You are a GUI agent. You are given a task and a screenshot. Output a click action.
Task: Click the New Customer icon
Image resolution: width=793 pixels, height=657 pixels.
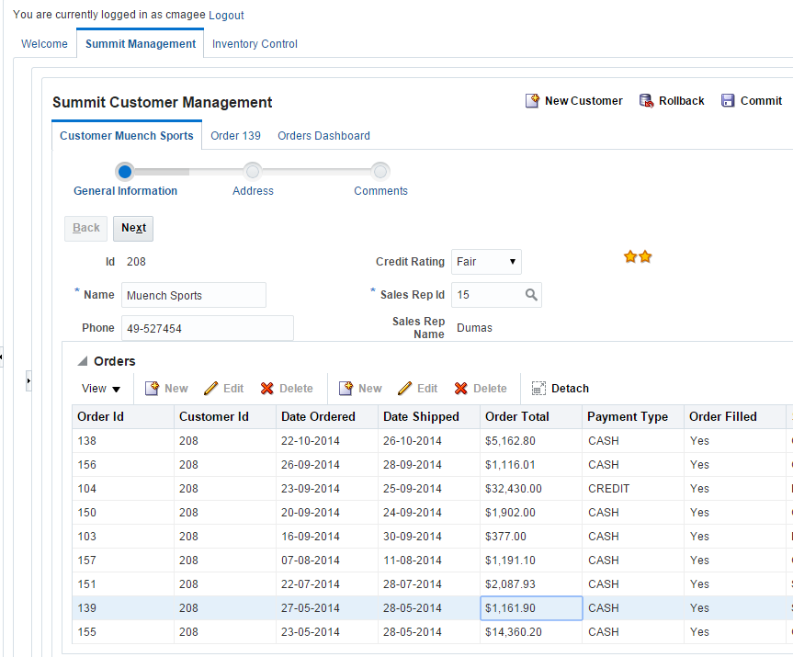click(x=532, y=101)
